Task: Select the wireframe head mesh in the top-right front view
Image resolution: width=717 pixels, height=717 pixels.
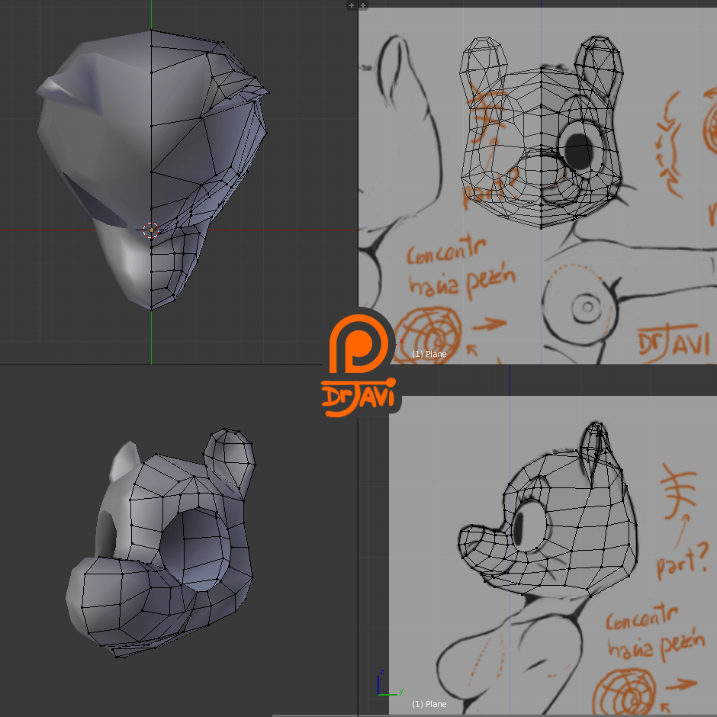Action: [x=542, y=132]
